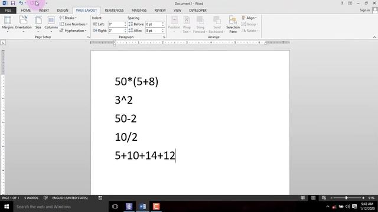This screenshot has height=212, width=378.
Task: Open the Columns menu
Action: [x=51, y=24]
